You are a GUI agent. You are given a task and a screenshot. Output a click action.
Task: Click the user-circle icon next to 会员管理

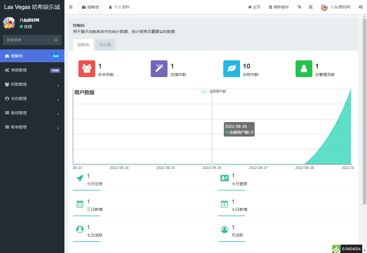click(7, 99)
